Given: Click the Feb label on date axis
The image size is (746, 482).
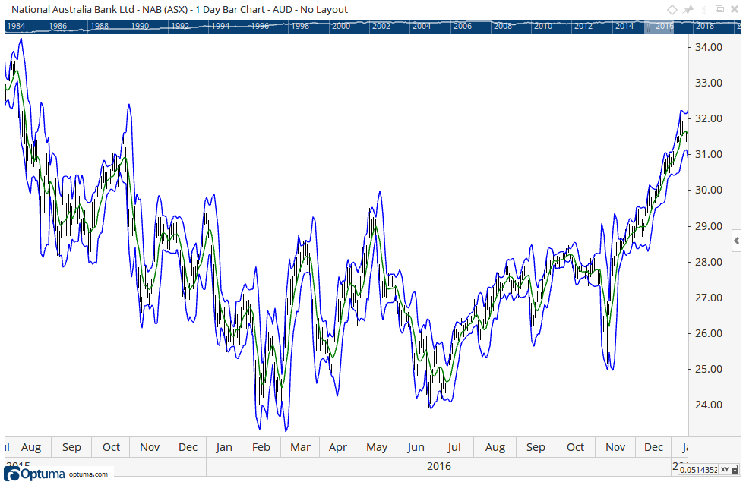Looking at the screenshot, I should pyautogui.click(x=261, y=447).
